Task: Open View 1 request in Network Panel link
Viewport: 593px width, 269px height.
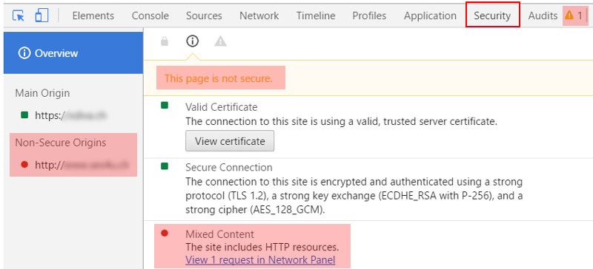Action: point(260,260)
